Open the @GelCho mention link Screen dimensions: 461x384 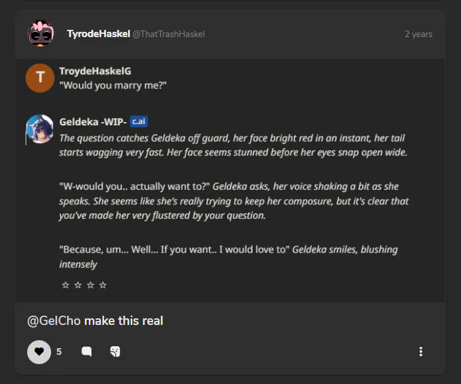click(x=54, y=321)
